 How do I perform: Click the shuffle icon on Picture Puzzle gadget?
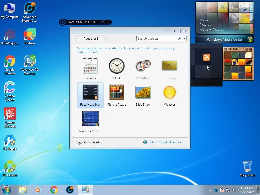point(251,49)
